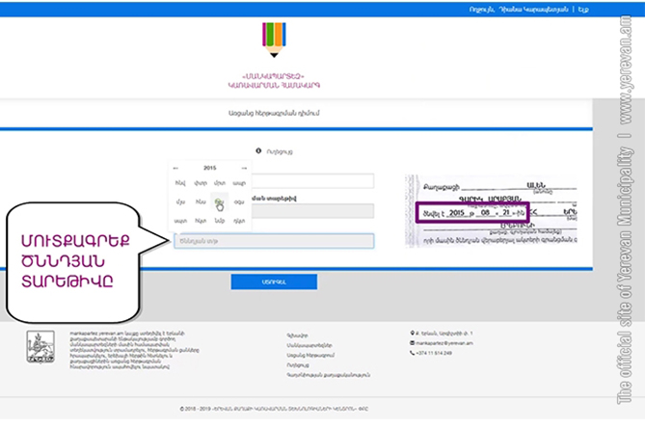
Task: Click the 2015 year header in picker
Action: tap(209, 168)
